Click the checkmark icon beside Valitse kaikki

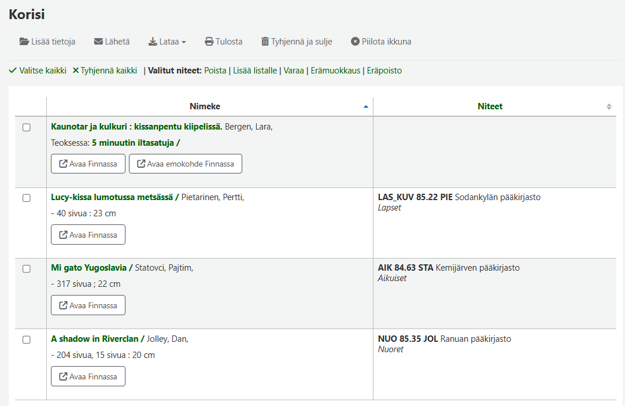13,71
